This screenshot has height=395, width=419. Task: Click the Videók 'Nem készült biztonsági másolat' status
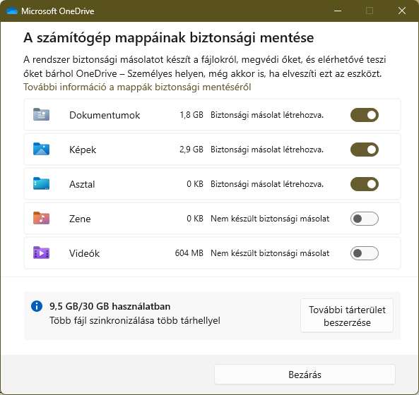(270, 253)
